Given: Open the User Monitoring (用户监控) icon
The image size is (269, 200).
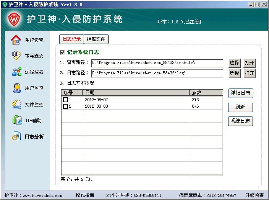Looking at the screenshot, I should tap(16, 88).
